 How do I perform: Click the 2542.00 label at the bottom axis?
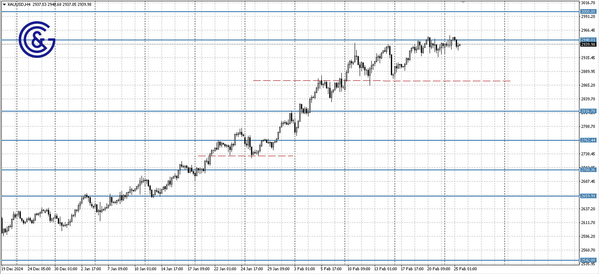click(588, 259)
